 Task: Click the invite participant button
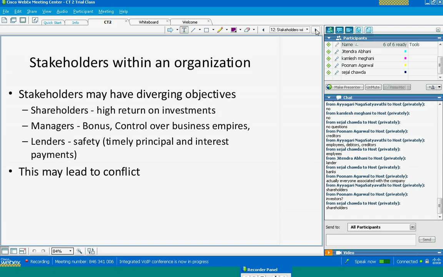point(431,87)
